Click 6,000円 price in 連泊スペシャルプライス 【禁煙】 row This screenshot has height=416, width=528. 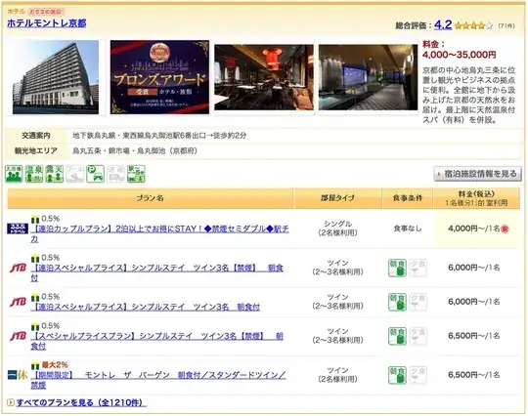click(x=474, y=268)
